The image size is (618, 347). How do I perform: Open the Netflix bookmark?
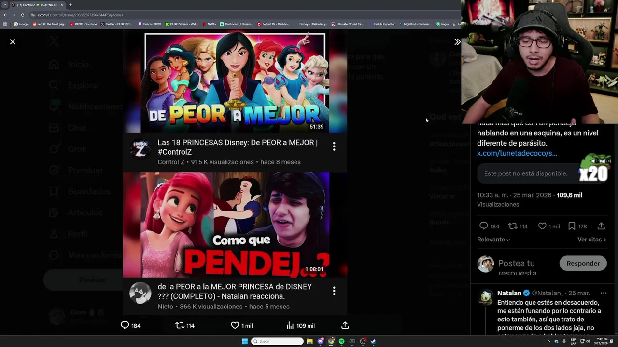click(209, 24)
